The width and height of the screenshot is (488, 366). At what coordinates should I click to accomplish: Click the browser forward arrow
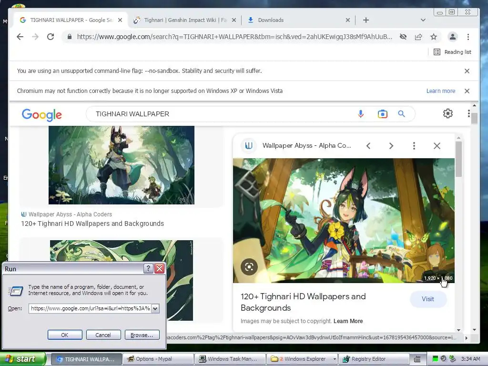(x=35, y=37)
